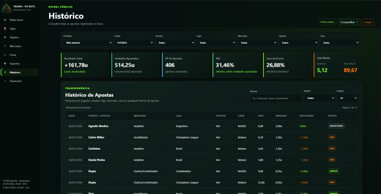Click the Agustin Modica bet row

click(x=211, y=126)
